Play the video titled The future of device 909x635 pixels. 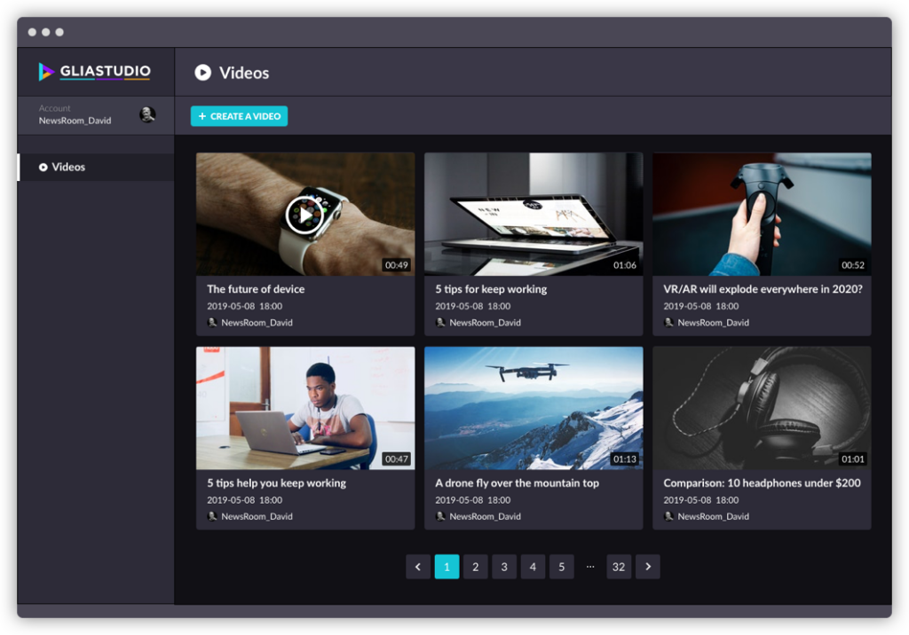(x=304, y=214)
